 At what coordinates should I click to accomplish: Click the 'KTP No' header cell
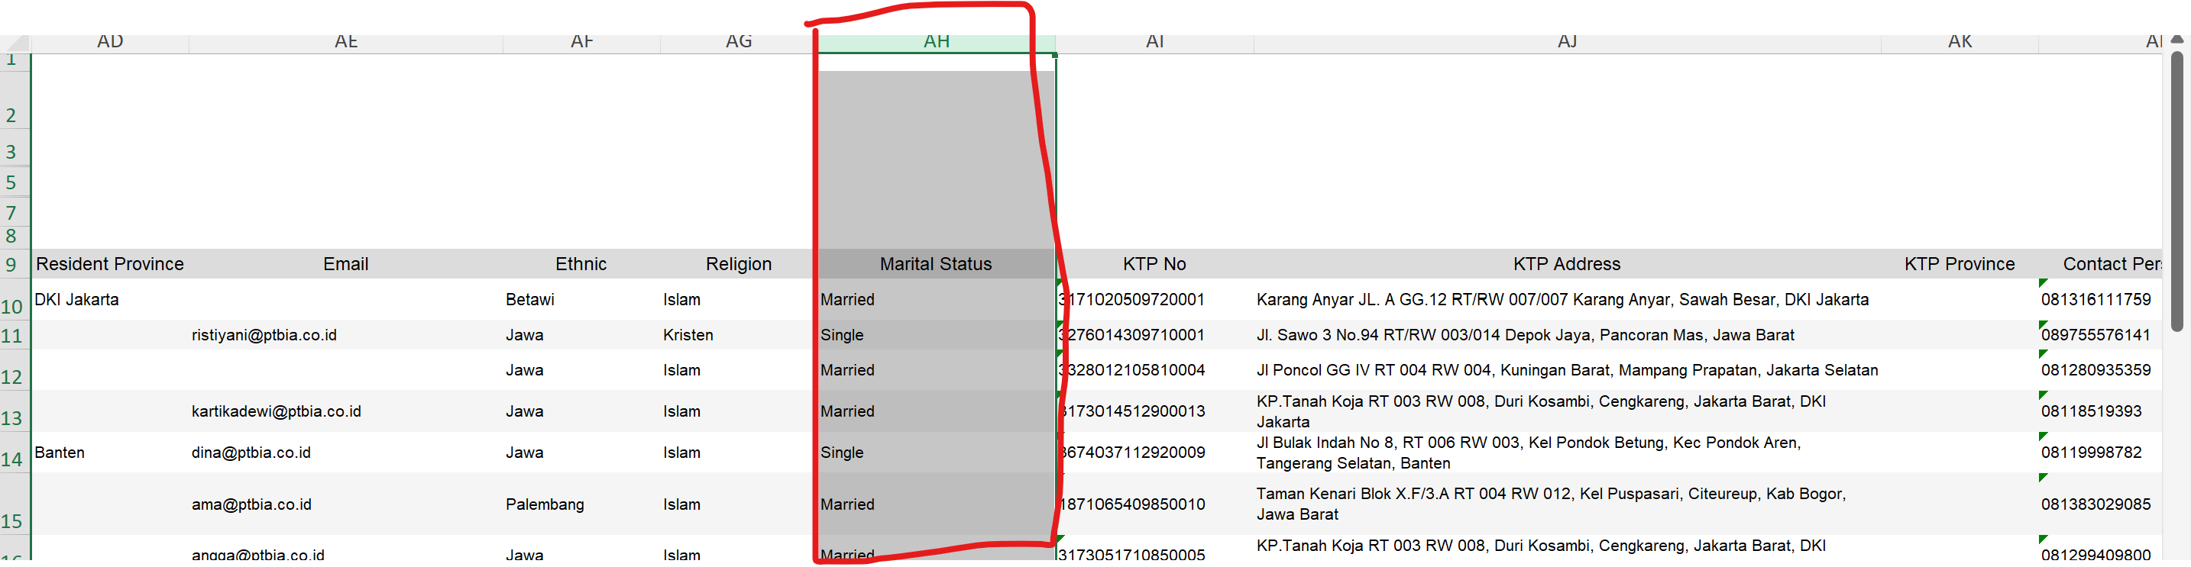[x=1154, y=264]
